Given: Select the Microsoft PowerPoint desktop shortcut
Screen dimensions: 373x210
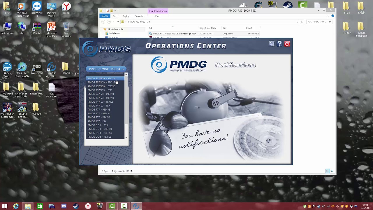Looking at the screenshot, I should pos(52,30).
